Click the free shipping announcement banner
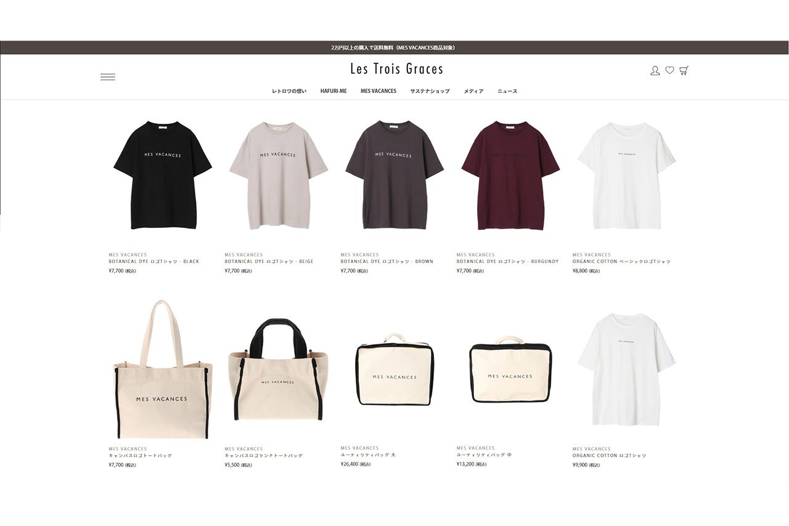Screen dimensions: 789x526 tap(394, 47)
